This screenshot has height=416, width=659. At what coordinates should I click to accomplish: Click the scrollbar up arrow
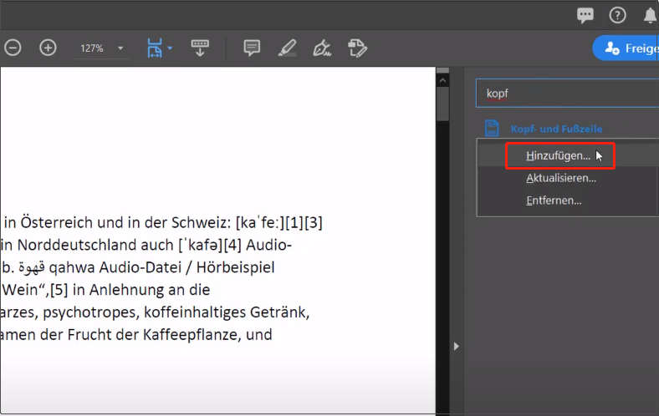coord(442,79)
